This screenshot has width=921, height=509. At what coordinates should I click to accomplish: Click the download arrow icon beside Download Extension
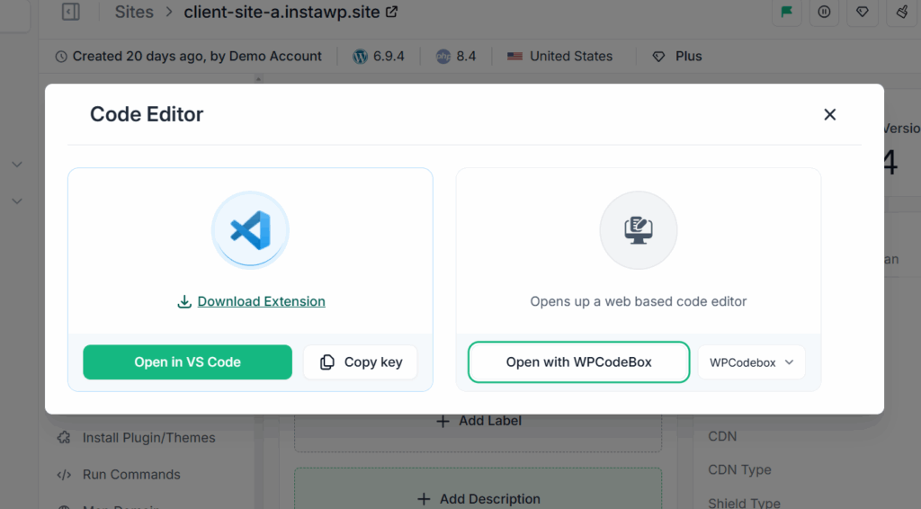pos(184,301)
